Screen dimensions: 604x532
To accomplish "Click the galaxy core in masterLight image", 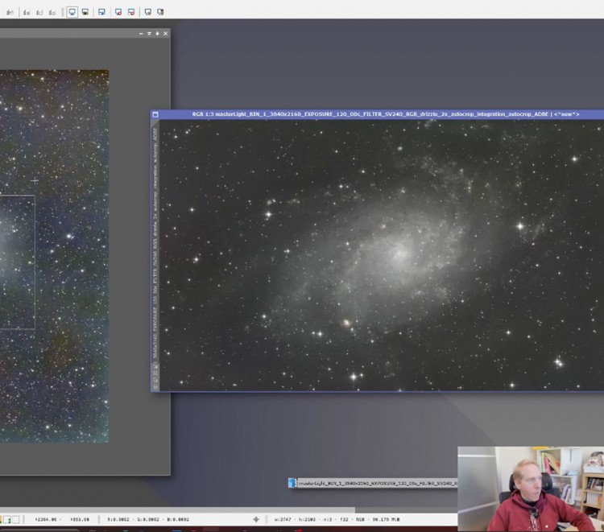I will pyautogui.click(x=400, y=254).
